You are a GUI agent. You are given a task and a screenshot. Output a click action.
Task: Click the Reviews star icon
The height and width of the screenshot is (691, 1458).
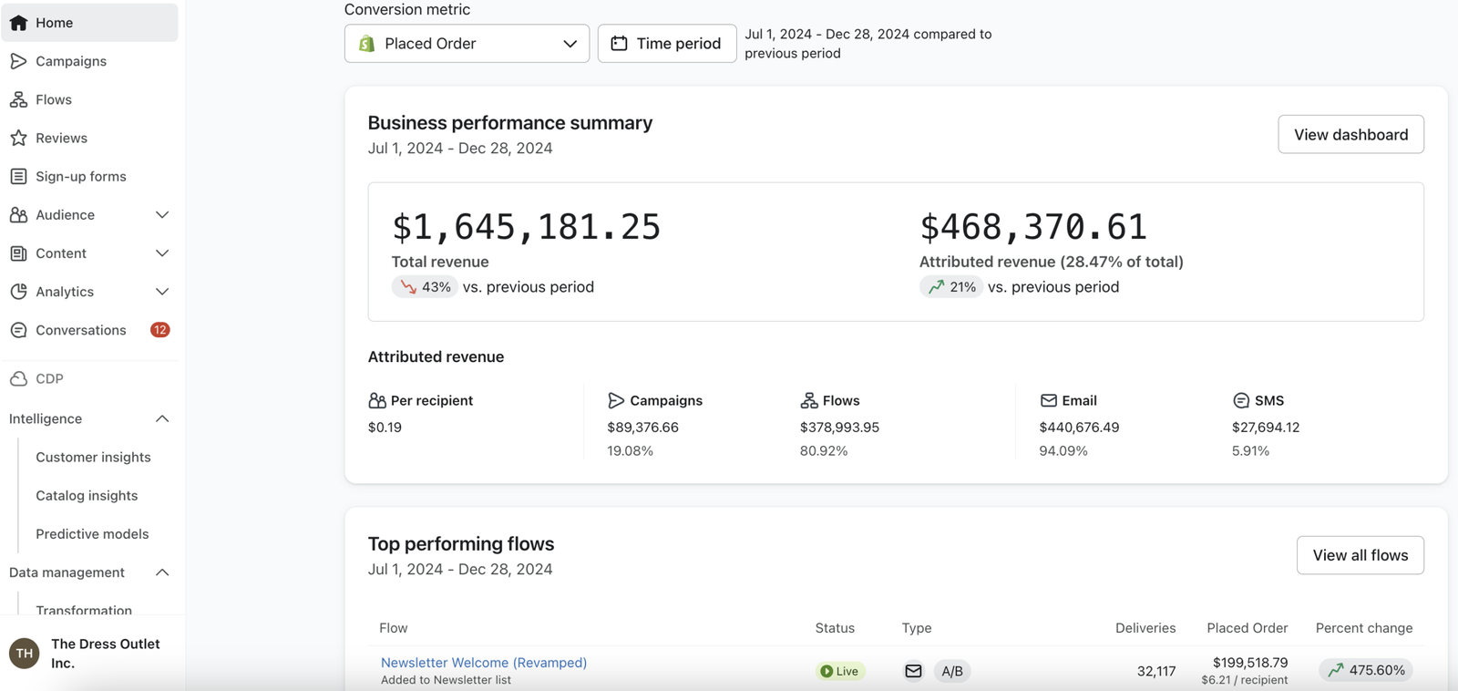[18, 138]
